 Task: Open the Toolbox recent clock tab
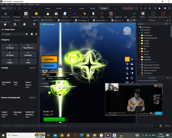point(24,24)
